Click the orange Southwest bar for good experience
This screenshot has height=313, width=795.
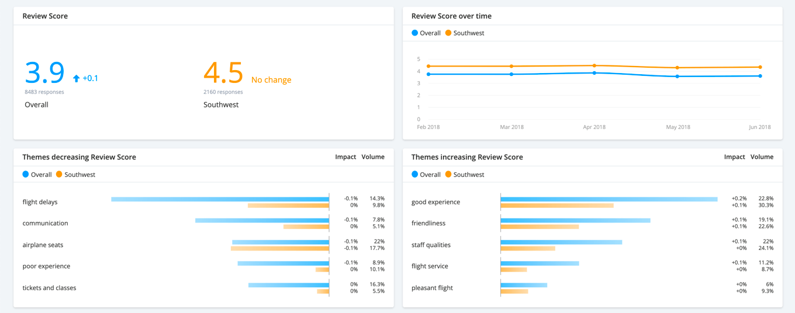556,206
